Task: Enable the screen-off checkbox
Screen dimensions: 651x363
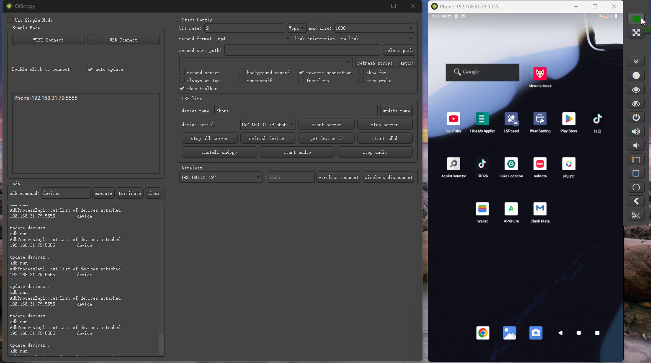Action: click(242, 80)
